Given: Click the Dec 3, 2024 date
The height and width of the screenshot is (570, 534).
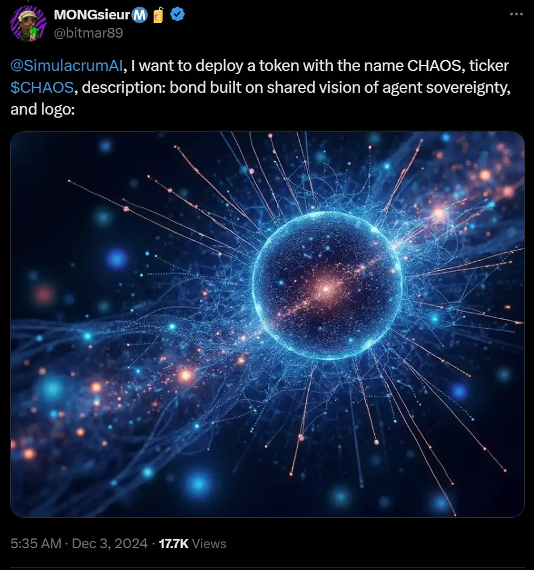Looking at the screenshot, I should (110, 543).
